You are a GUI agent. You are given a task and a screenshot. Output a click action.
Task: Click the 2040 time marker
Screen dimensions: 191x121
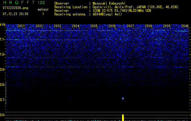pos(185,26)
